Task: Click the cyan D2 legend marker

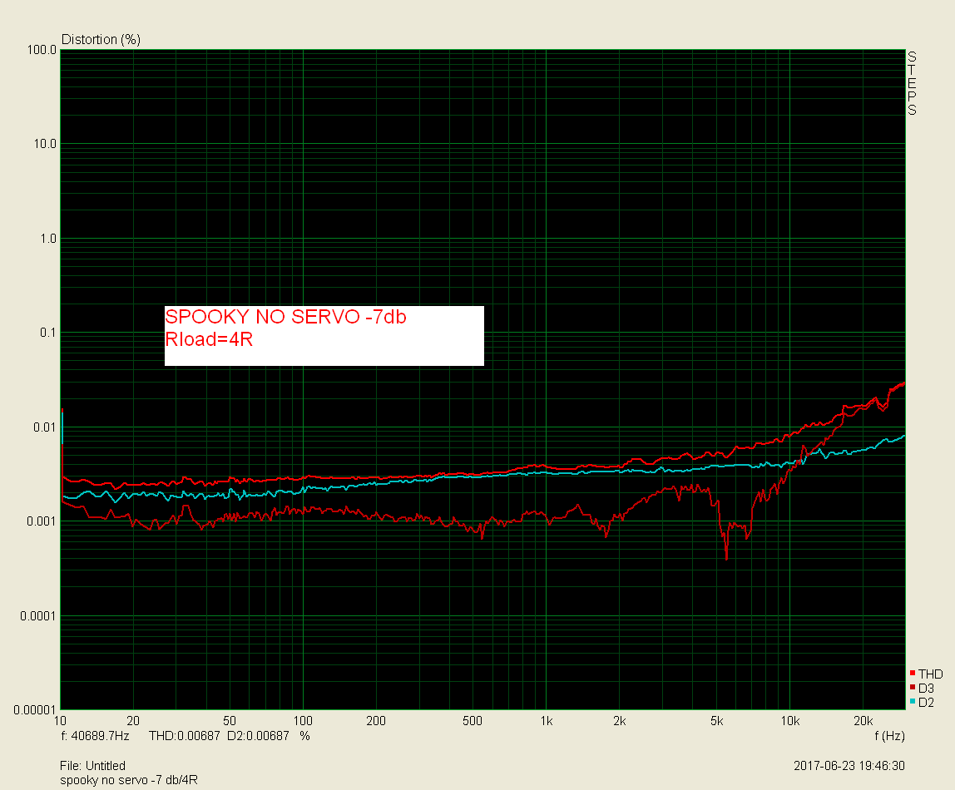Action: [x=913, y=701]
